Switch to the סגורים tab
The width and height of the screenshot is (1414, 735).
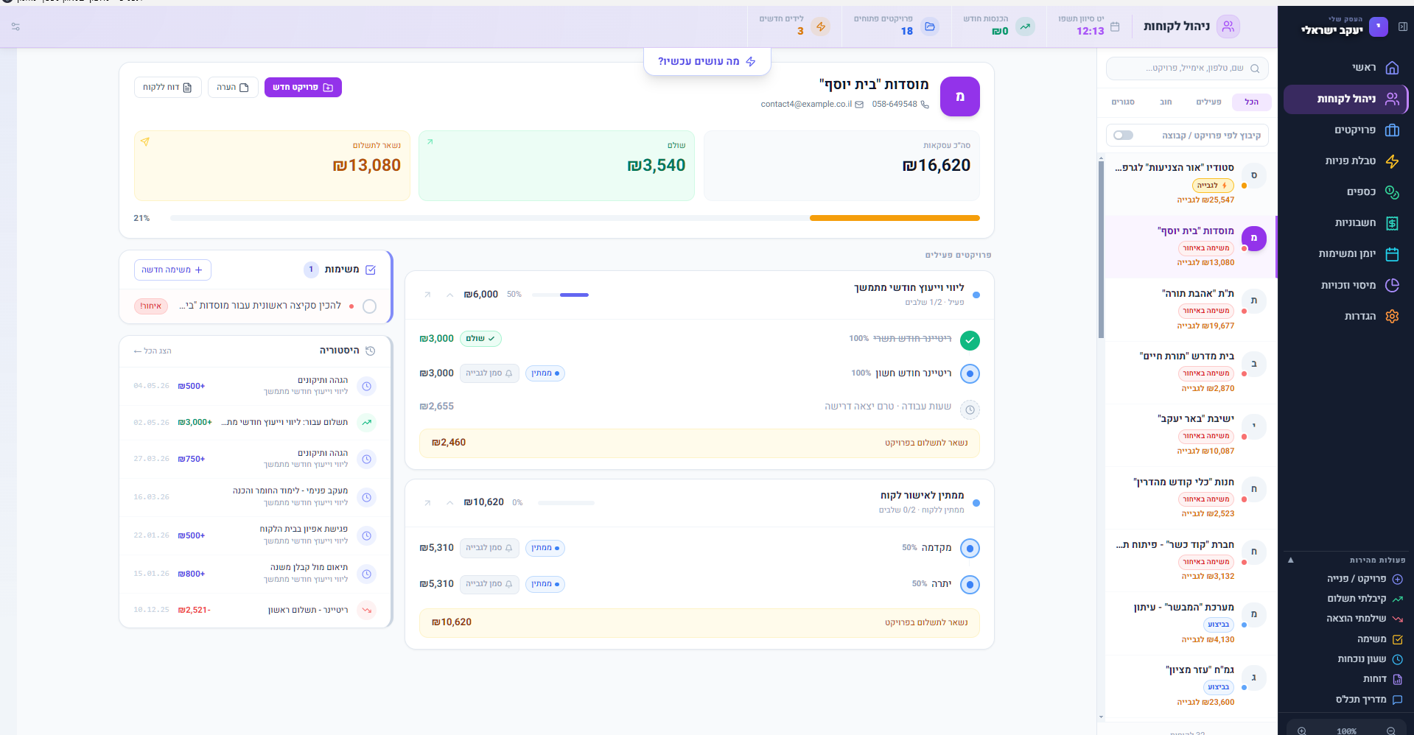(x=1123, y=102)
